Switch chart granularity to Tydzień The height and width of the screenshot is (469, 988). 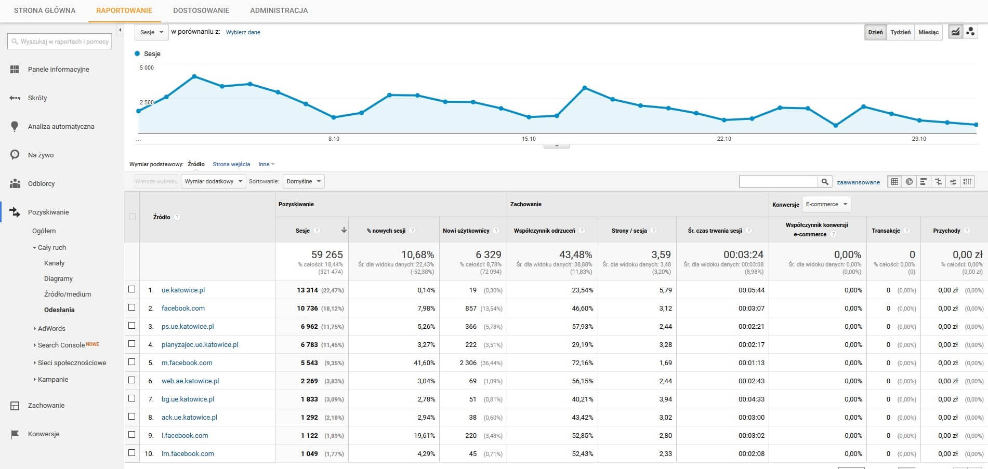(901, 32)
